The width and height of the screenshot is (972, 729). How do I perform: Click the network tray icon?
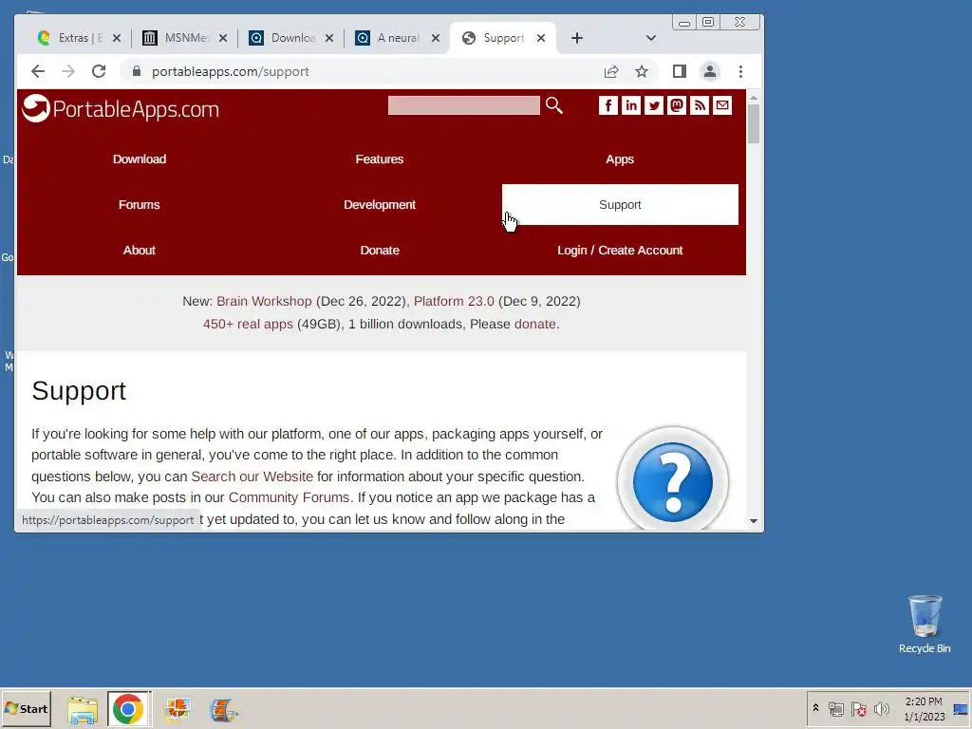pos(836,708)
